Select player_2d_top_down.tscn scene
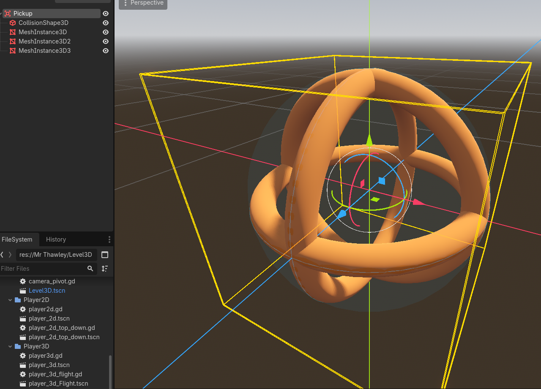This screenshot has height=389, width=541. click(64, 337)
